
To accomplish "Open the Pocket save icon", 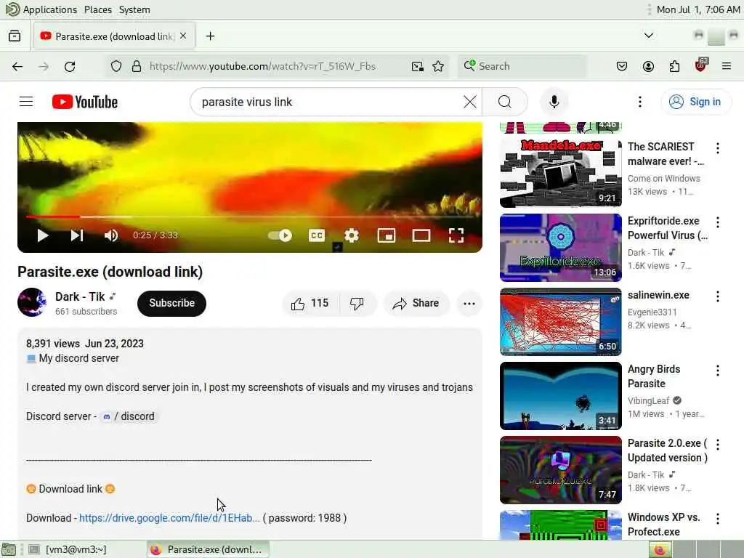I will (622, 66).
